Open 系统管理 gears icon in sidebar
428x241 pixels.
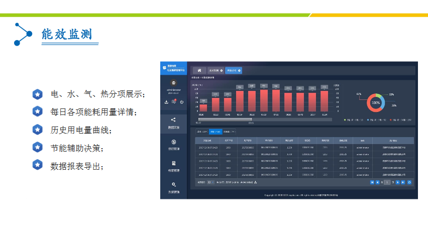173,185
